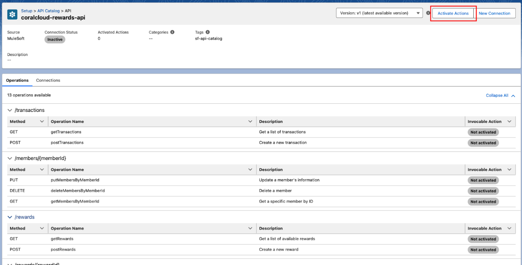Open the API Catalog breadcrumb link
The height and width of the screenshot is (265, 522).
[48, 11]
